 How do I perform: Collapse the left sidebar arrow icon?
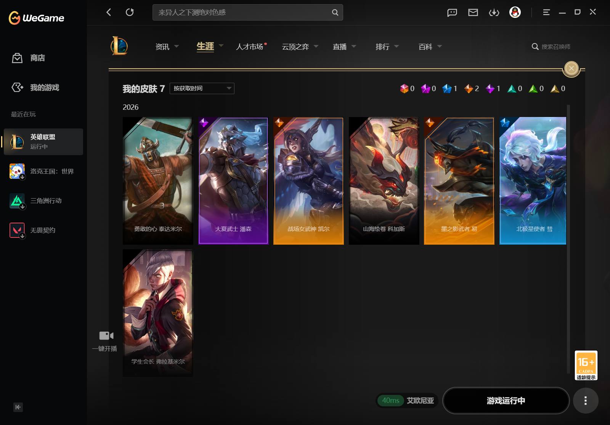coord(18,407)
